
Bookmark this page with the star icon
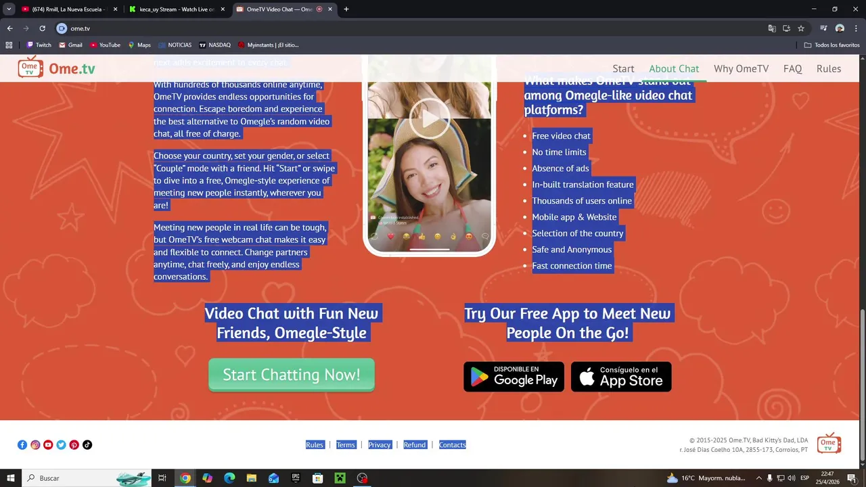(x=801, y=28)
